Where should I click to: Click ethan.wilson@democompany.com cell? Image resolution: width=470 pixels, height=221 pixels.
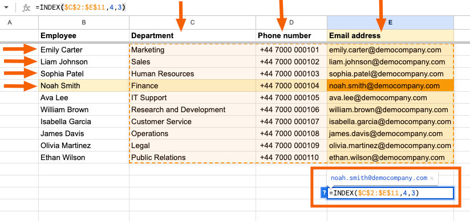pyautogui.click(x=390, y=158)
